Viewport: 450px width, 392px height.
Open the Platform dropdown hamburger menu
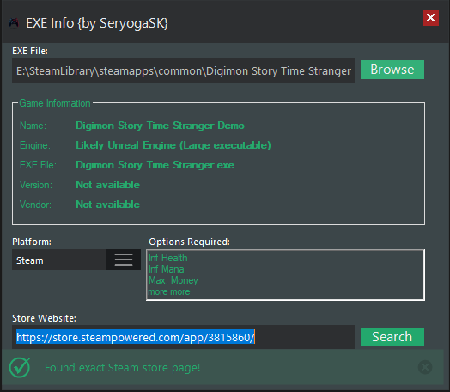pyautogui.click(x=124, y=260)
